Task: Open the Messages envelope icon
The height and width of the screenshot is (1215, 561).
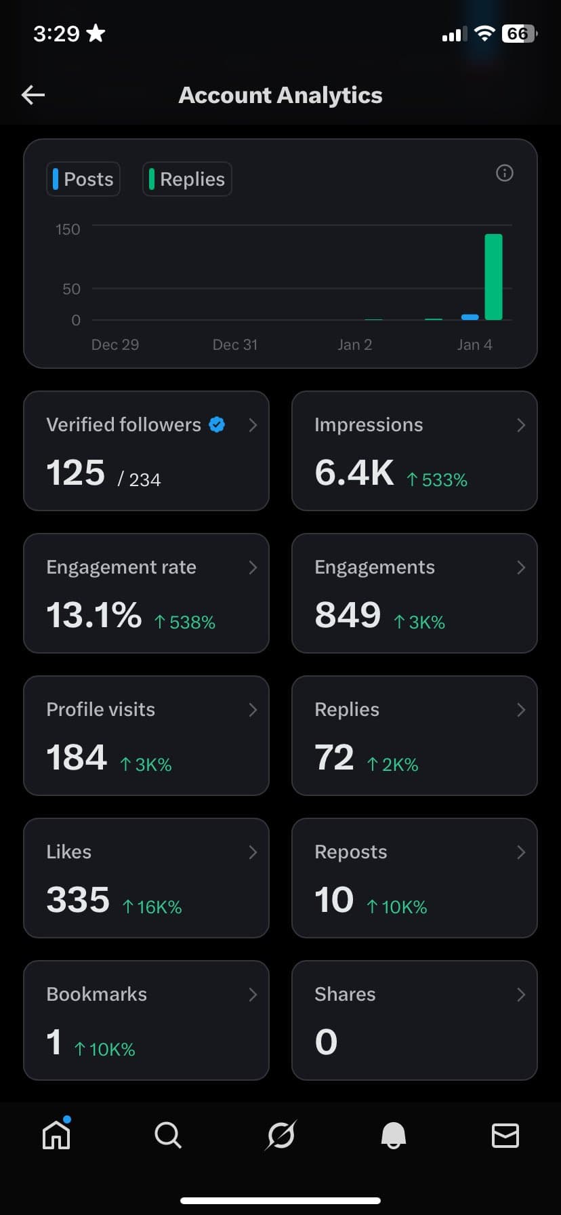Action: 505,1135
